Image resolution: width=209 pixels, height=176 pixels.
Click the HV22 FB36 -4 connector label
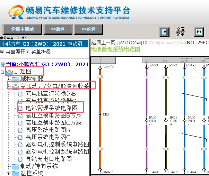173,121
